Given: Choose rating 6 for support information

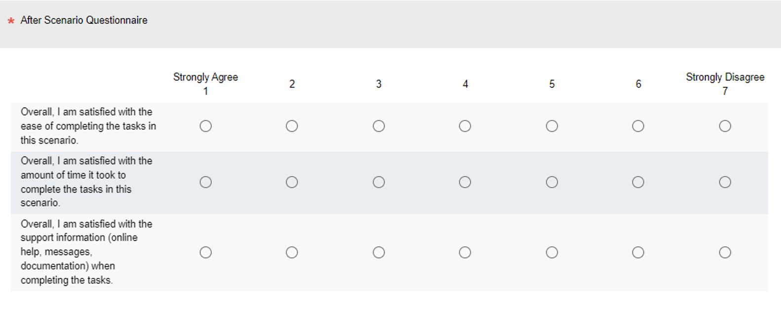Looking at the screenshot, I should 638,253.
